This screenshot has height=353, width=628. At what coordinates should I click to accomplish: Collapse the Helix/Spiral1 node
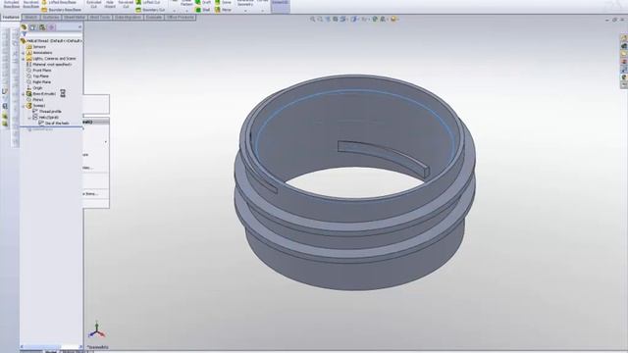pyautogui.click(x=29, y=118)
